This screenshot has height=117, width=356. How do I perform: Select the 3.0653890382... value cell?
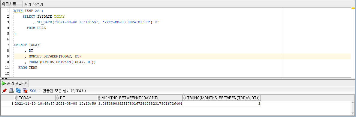(140, 104)
